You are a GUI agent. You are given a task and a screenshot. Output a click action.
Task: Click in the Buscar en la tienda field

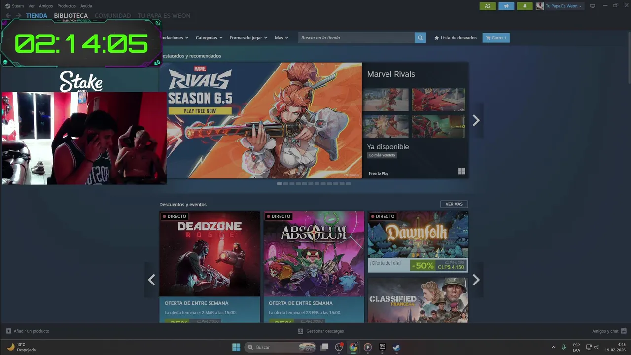pos(356,38)
